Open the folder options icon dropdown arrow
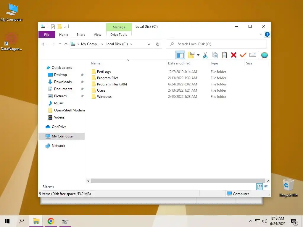This screenshot has width=303, height=227. (198, 55)
